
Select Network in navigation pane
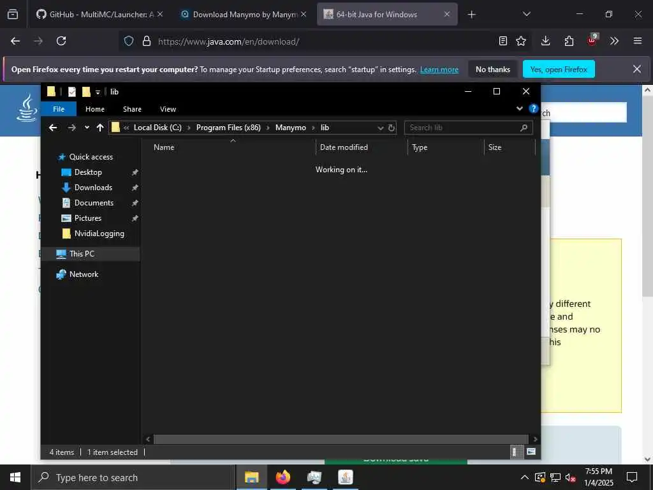pyautogui.click(x=84, y=274)
